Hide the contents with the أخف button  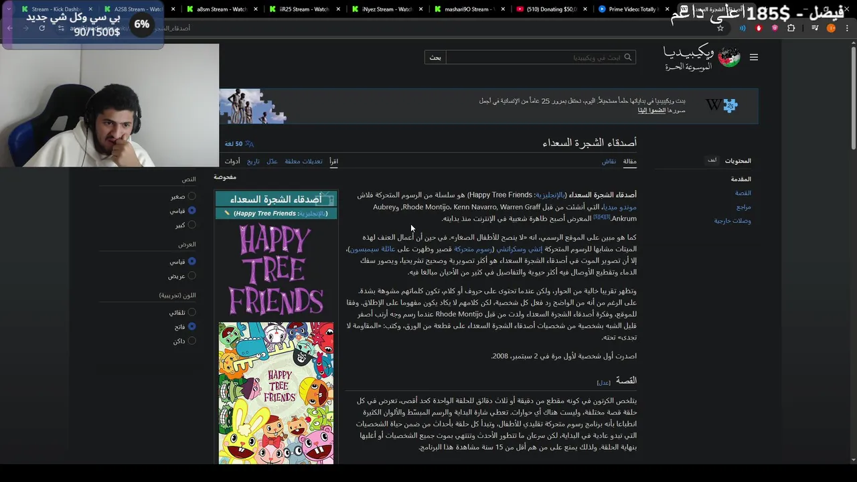click(712, 160)
